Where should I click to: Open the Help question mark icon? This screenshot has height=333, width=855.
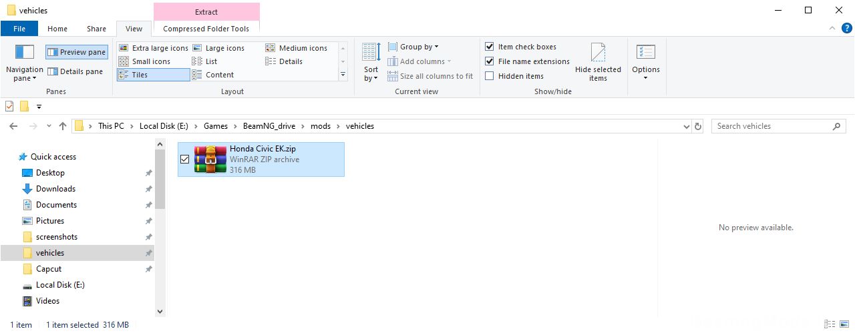tap(846, 28)
